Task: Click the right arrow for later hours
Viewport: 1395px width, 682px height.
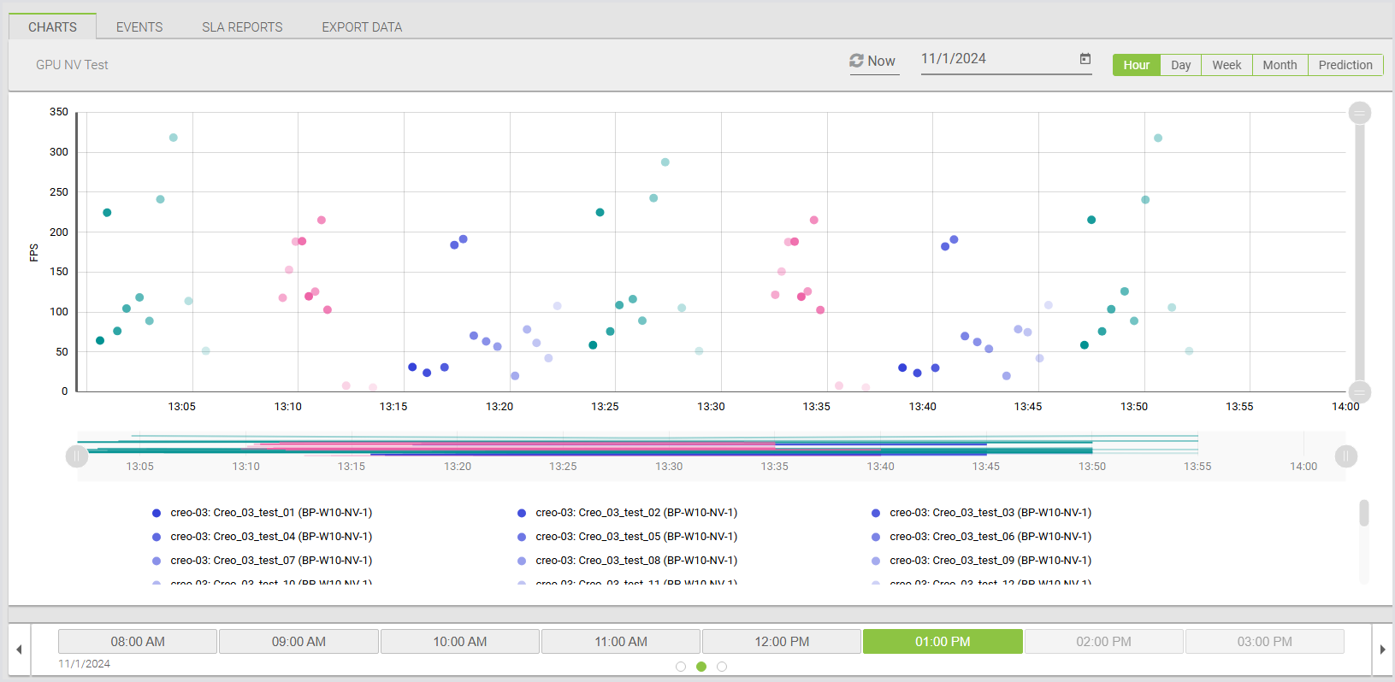Action: pos(1382,650)
